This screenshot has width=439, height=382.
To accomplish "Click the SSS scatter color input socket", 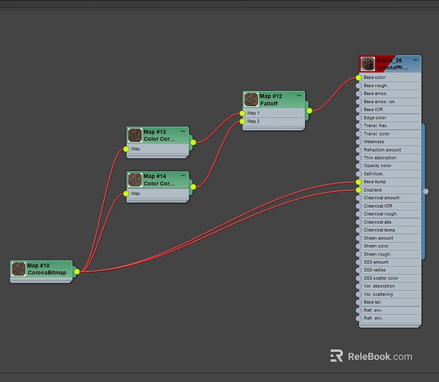I will (358, 278).
